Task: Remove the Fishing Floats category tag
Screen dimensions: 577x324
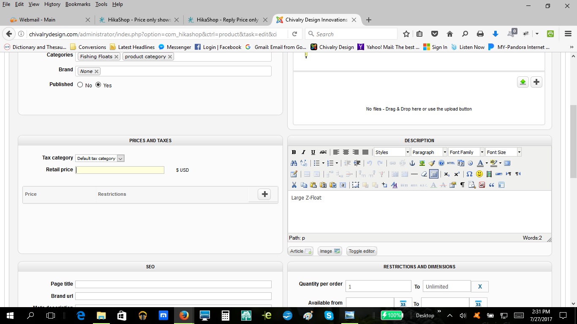Action: 116,57
